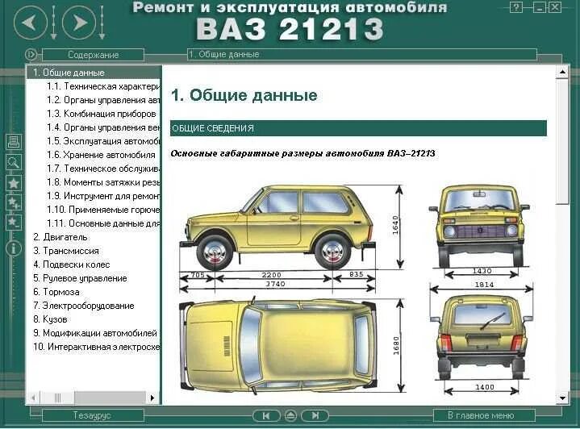This screenshot has height=429, width=580.
Task: Click 'В главное меню' button
Action: tap(484, 415)
